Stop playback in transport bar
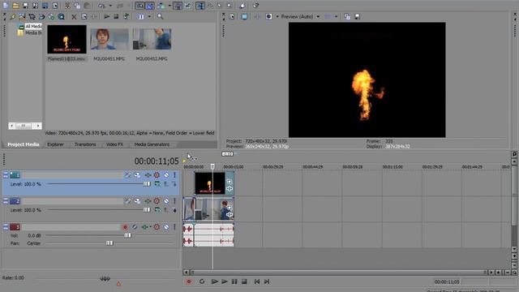519x292 pixels. pyautogui.click(x=244, y=281)
